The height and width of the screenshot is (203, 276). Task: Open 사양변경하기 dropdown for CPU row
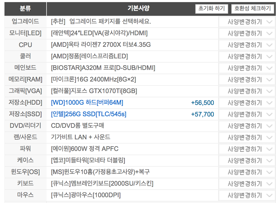[x=247, y=45]
